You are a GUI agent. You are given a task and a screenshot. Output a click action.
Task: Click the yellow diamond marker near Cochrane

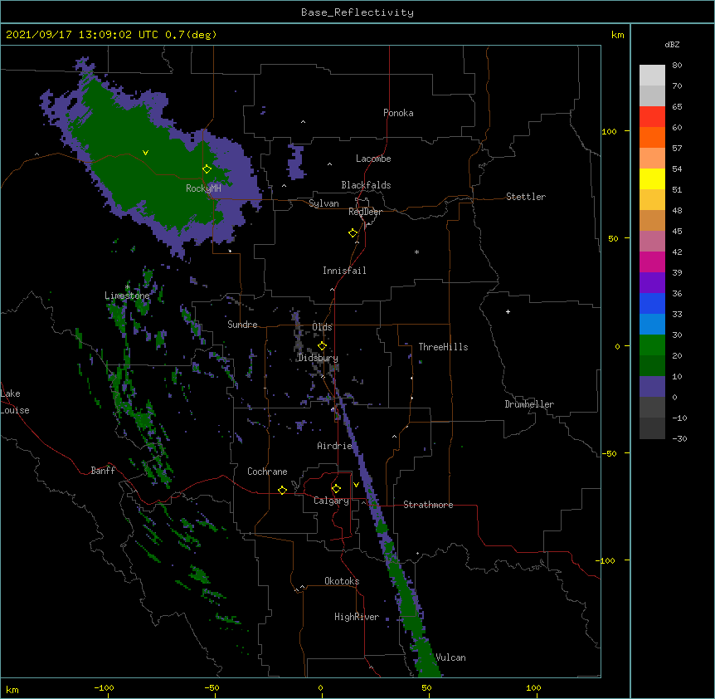(282, 490)
